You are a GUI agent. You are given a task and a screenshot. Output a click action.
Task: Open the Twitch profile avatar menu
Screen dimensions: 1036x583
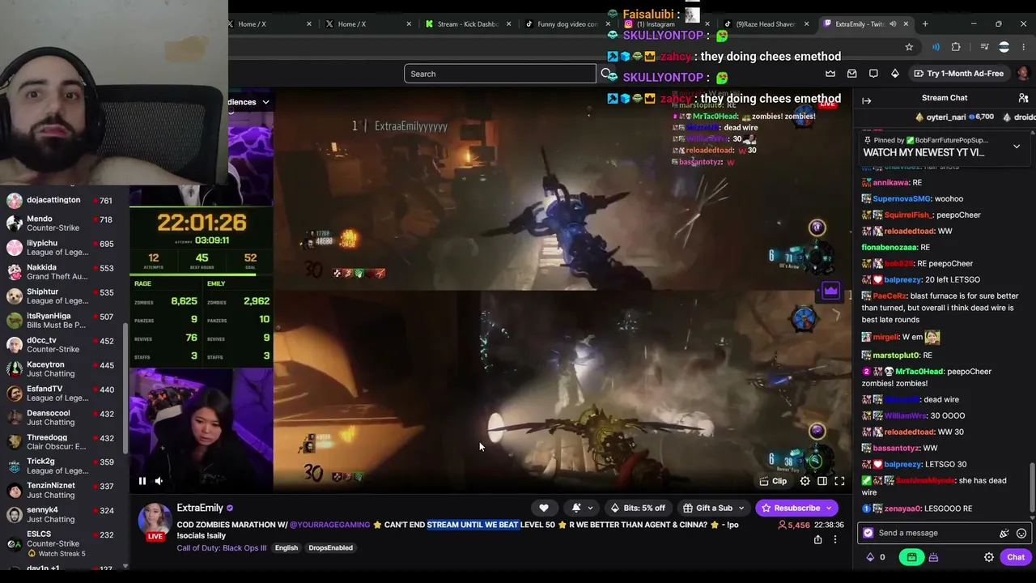[x=1023, y=74]
